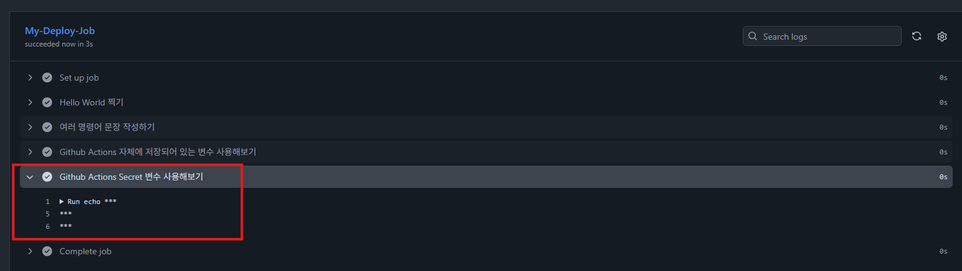Select the 자체에 저장되어 있는 변수 step row
The width and height of the screenshot is (962, 271).
click(x=158, y=152)
